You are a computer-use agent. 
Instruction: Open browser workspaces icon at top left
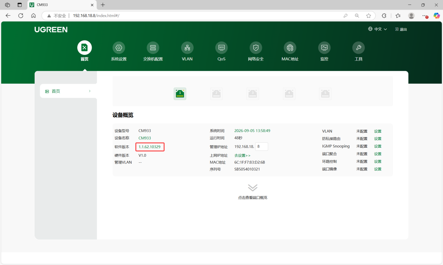coord(7,5)
